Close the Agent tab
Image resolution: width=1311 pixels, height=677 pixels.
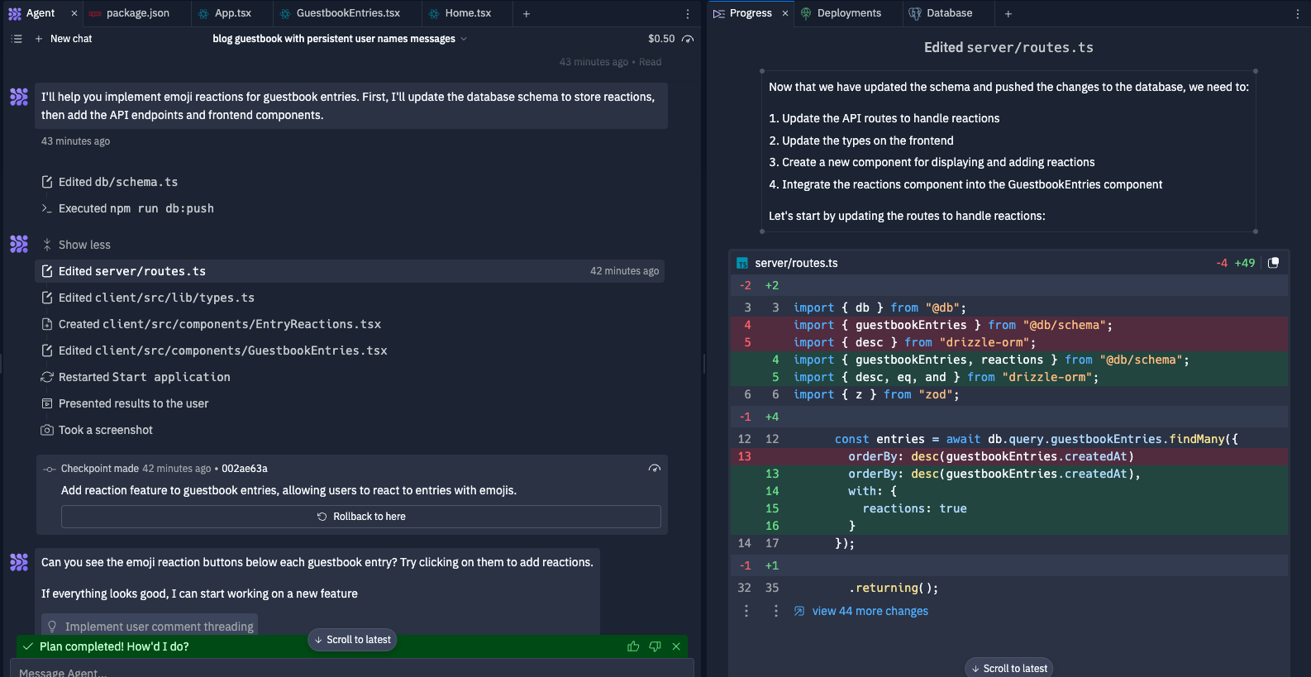pos(74,13)
